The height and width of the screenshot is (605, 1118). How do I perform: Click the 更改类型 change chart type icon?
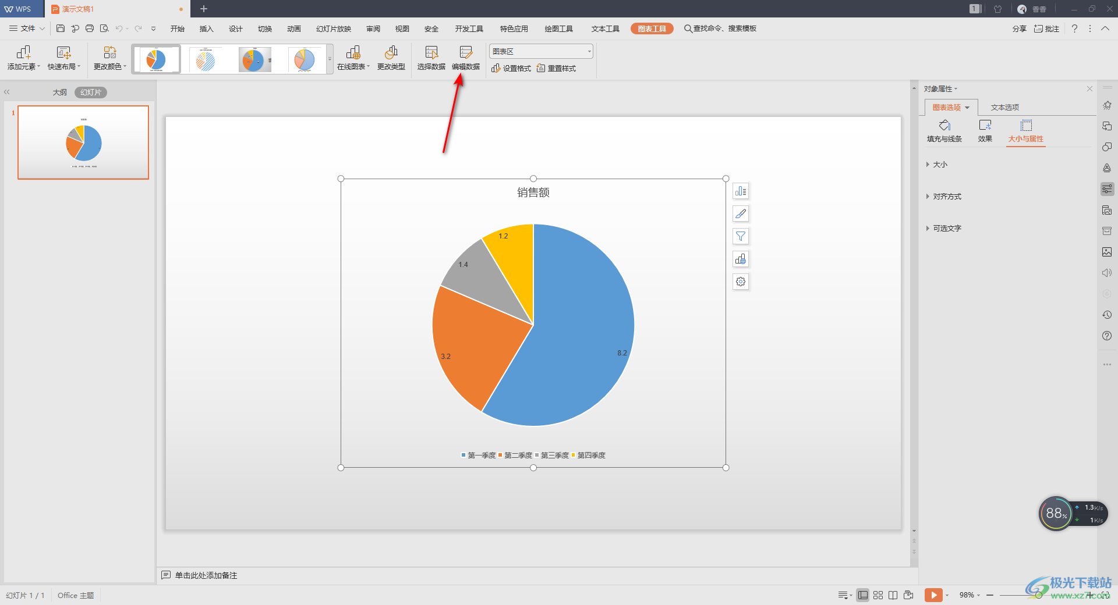[x=391, y=59]
